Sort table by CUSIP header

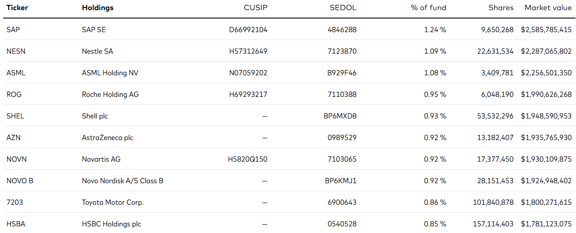pyautogui.click(x=256, y=7)
